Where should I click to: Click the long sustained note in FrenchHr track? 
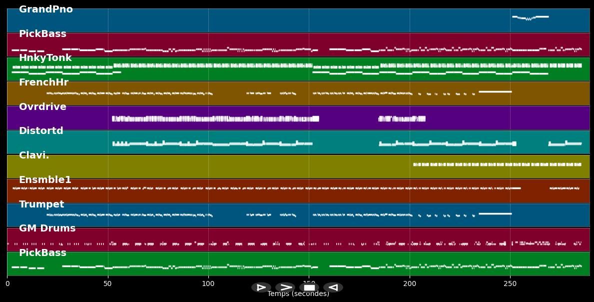pos(495,91)
